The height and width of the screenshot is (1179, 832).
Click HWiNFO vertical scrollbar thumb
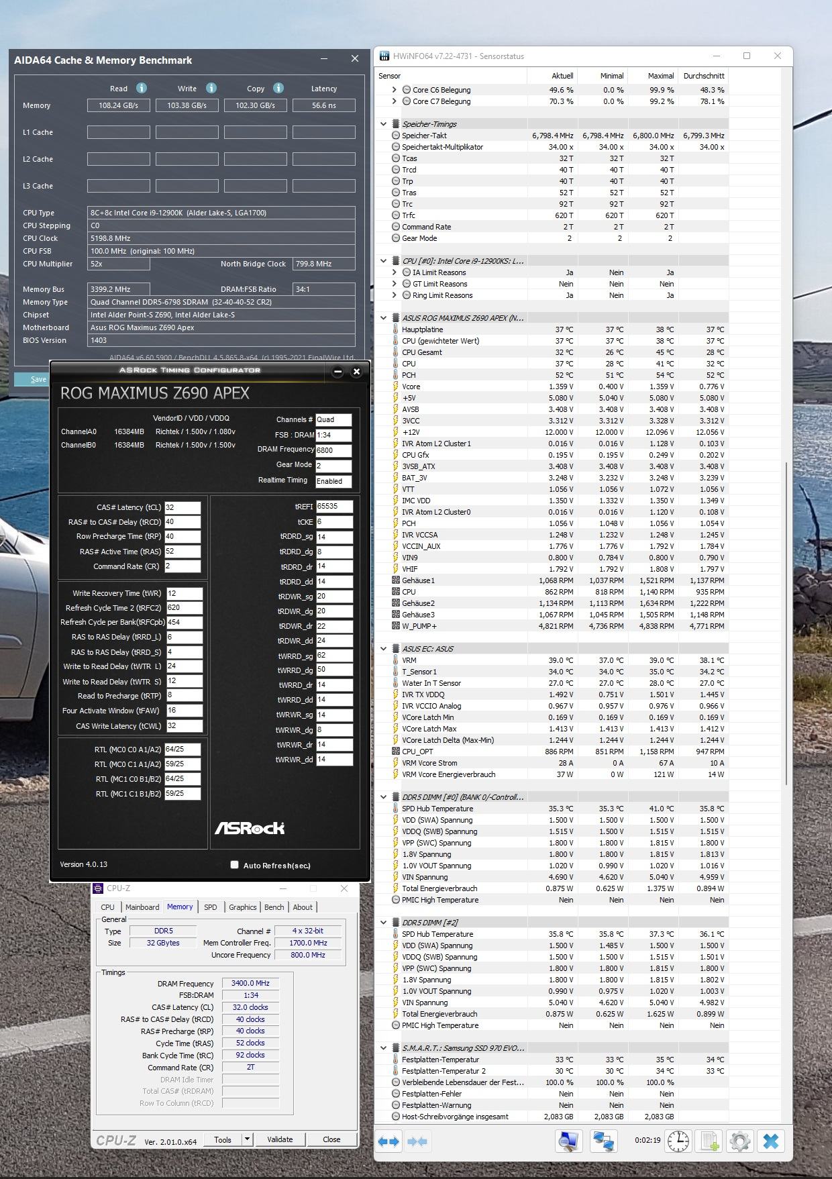pyautogui.click(x=786, y=623)
